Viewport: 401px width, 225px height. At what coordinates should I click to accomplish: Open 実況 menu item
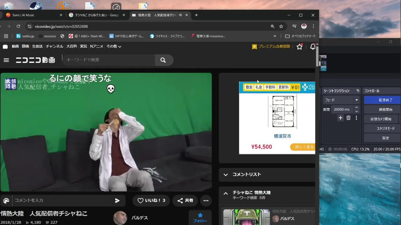point(83,46)
